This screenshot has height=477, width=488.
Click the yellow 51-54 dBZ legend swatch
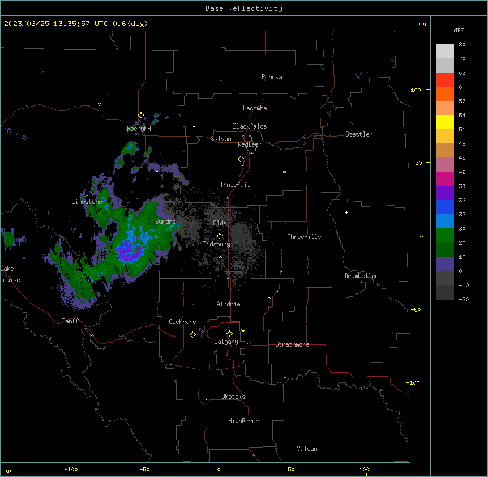[x=445, y=122]
